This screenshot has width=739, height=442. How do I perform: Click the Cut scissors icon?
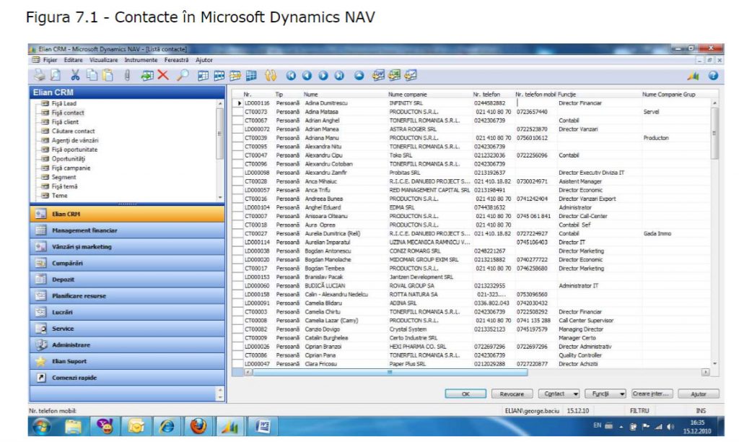click(x=75, y=76)
